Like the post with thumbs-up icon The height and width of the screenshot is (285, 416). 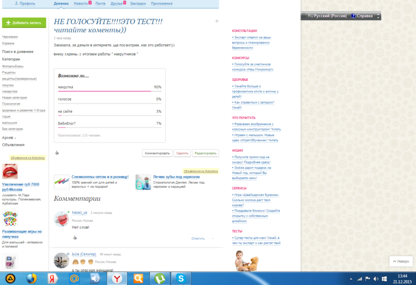(x=57, y=153)
